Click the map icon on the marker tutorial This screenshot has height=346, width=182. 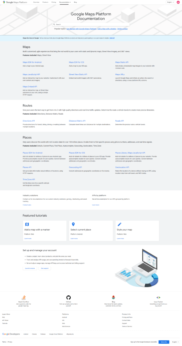coord(27,224)
